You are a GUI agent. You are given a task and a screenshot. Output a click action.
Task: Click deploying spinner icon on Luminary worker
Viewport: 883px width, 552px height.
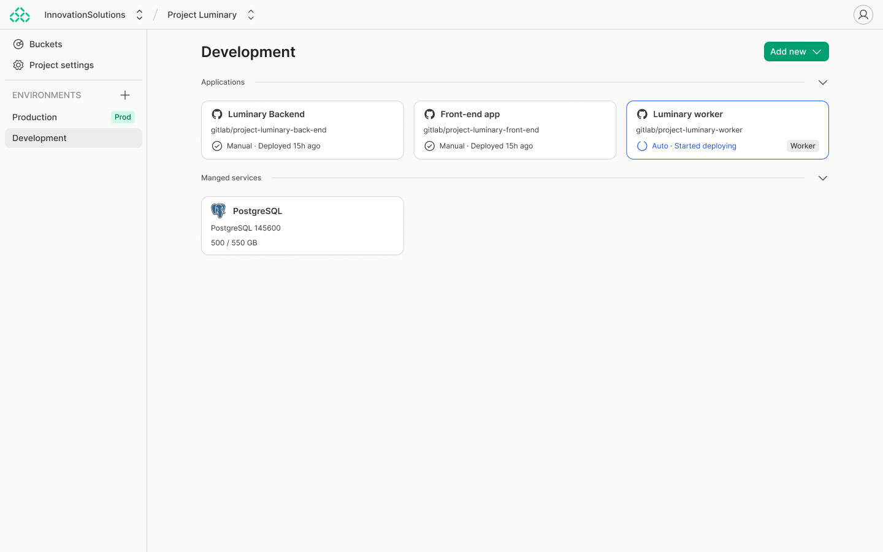pyautogui.click(x=642, y=146)
